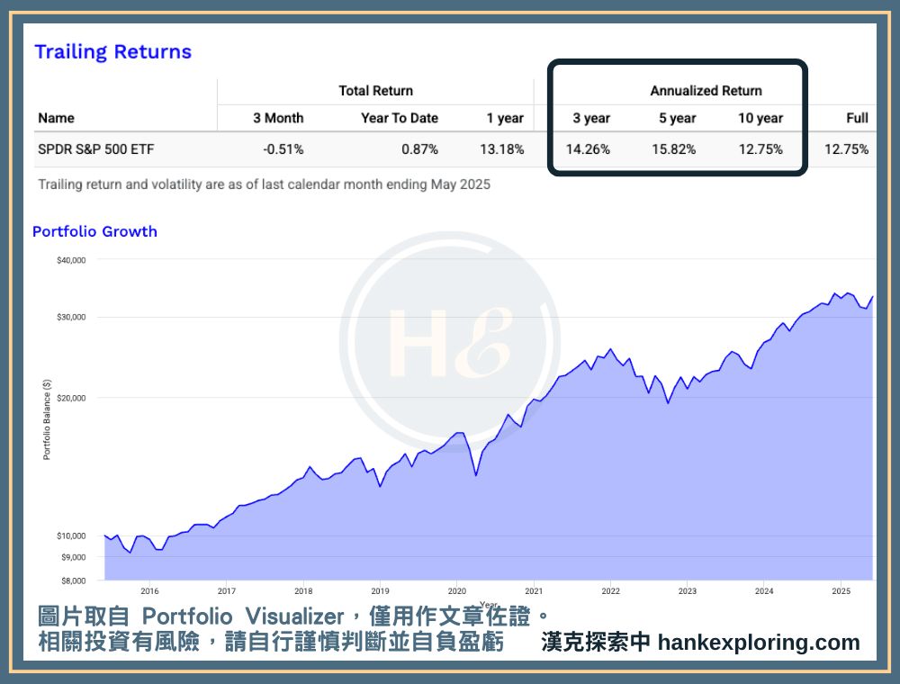Click the 2019 x-axis label
The image size is (900, 684).
click(x=380, y=591)
